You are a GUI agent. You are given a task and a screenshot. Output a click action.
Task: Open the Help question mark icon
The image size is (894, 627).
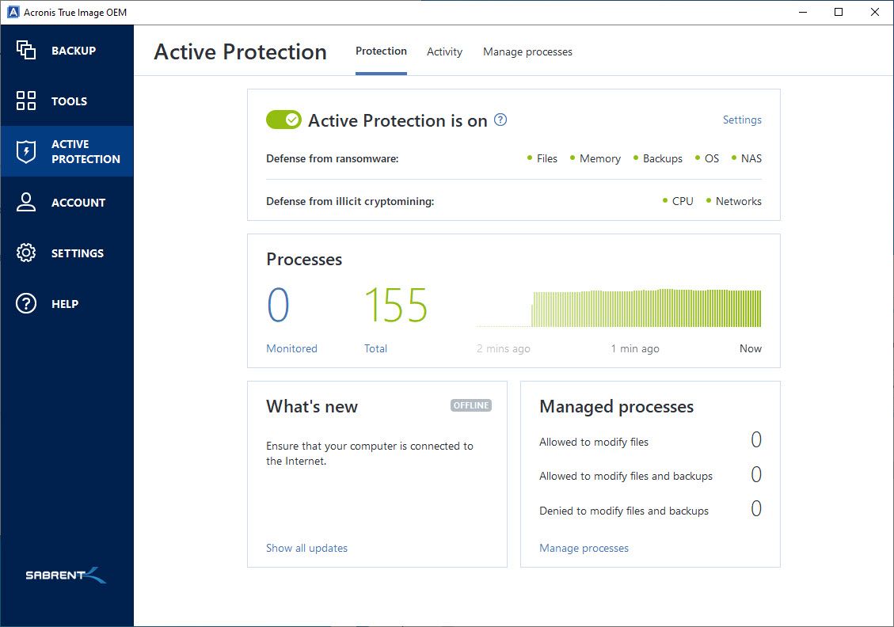click(25, 304)
